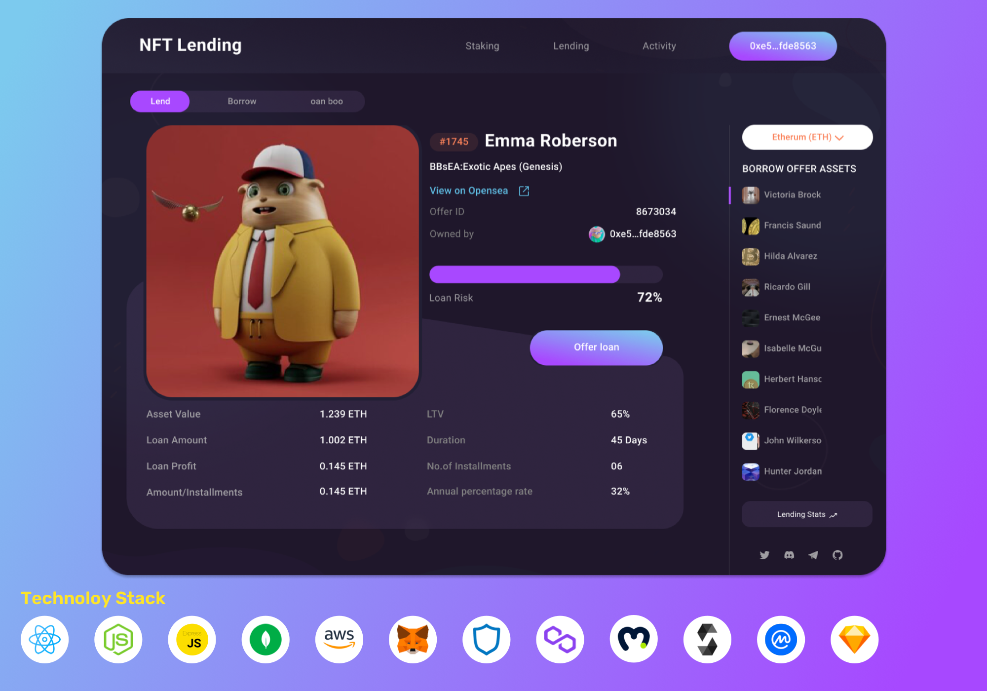Switch to the Borrow toggle option

242,101
